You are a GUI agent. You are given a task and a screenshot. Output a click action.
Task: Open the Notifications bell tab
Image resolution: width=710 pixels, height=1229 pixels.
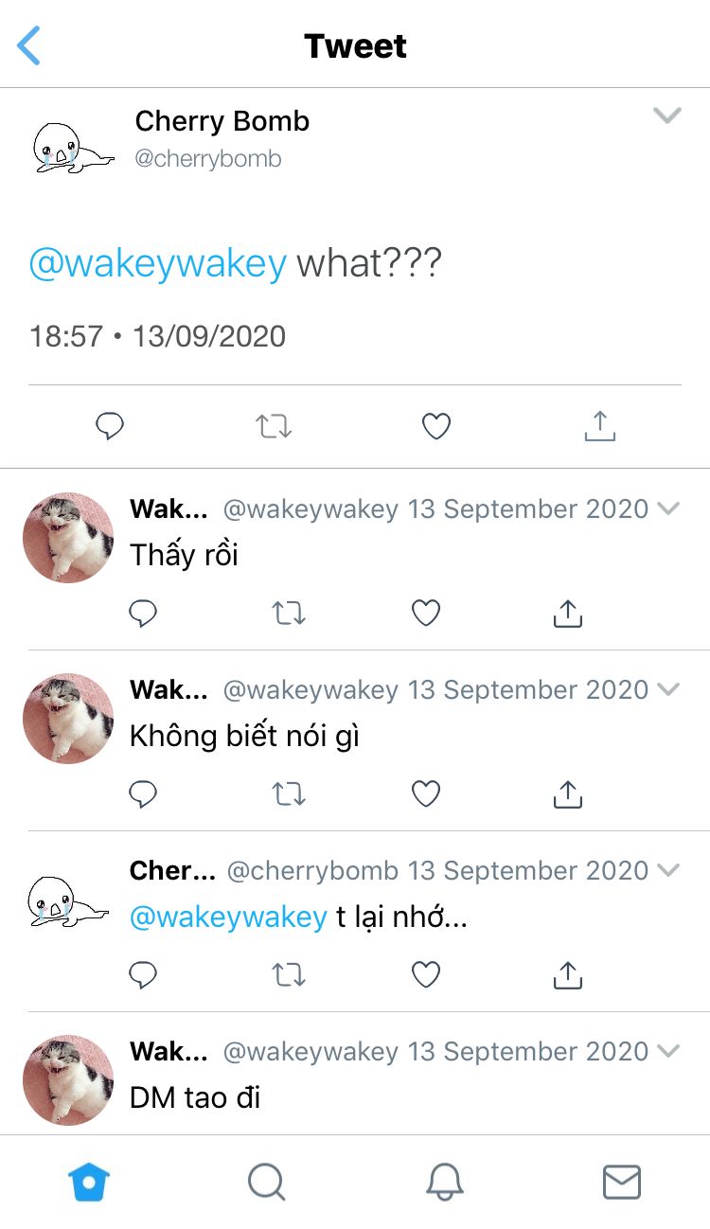pyautogui.click(x=444, y=1182)
